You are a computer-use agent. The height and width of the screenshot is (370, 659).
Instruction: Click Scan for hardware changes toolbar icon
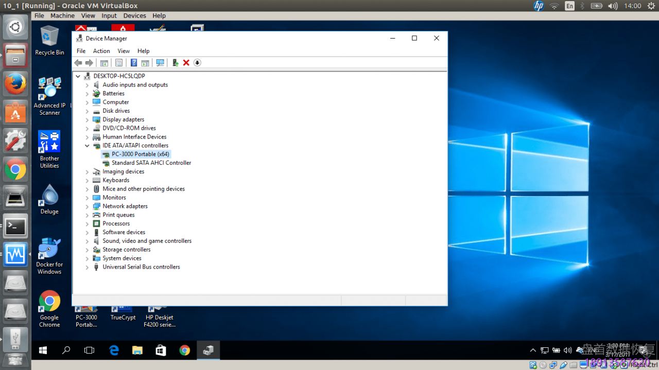[x=160, y=63]
